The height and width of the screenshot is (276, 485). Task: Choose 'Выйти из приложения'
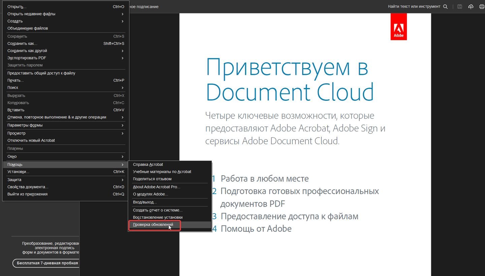(66, 194)
